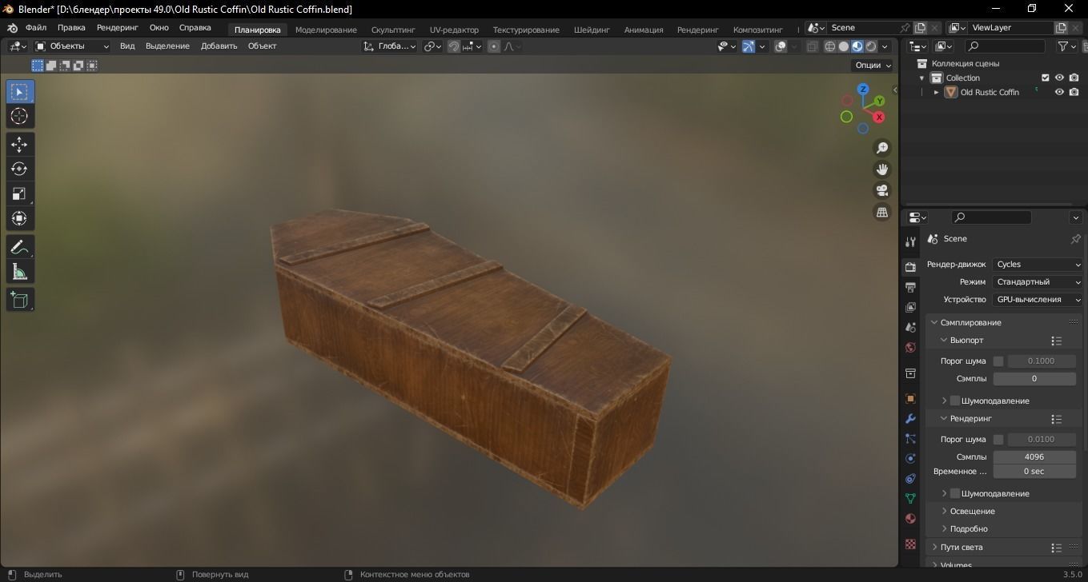Open the Object properties tab

point(910,398)
